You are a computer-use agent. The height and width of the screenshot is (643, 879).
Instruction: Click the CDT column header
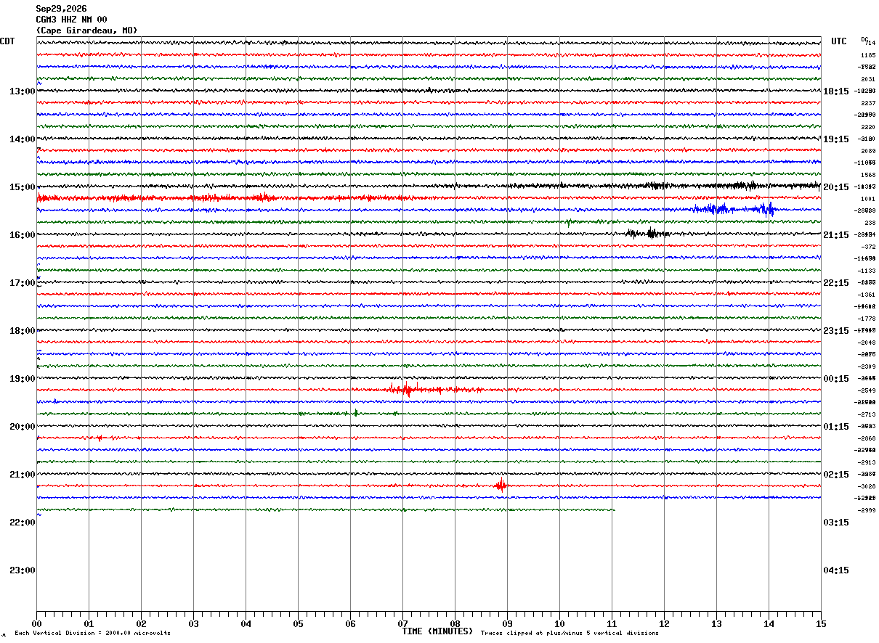coord(7,41)
